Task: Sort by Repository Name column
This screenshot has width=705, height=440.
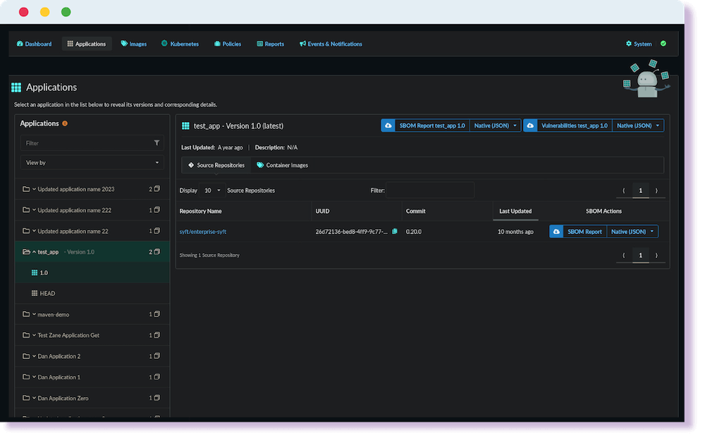Action: [x=201, y=212]
